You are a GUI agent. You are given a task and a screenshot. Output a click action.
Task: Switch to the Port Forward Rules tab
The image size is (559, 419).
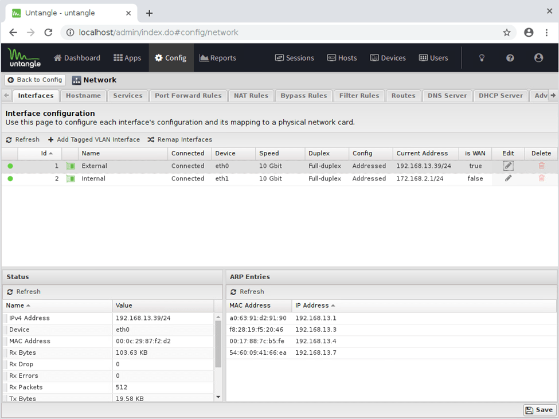(187, 96)
